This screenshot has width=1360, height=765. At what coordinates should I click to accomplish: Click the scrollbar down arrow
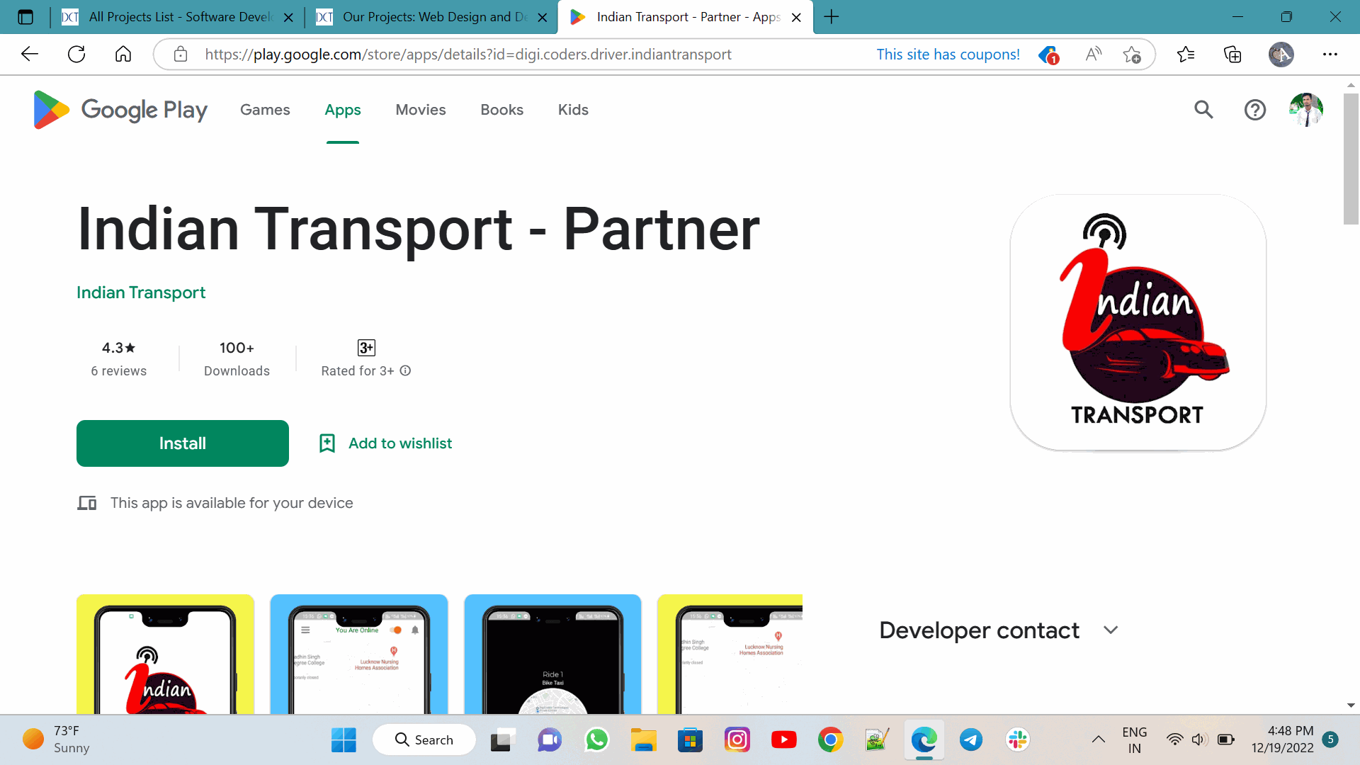(x=1351, y=705)
